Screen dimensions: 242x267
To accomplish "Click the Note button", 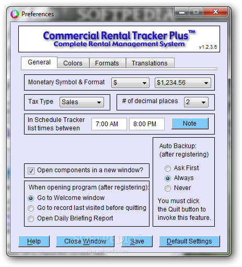I will (190, 124).
